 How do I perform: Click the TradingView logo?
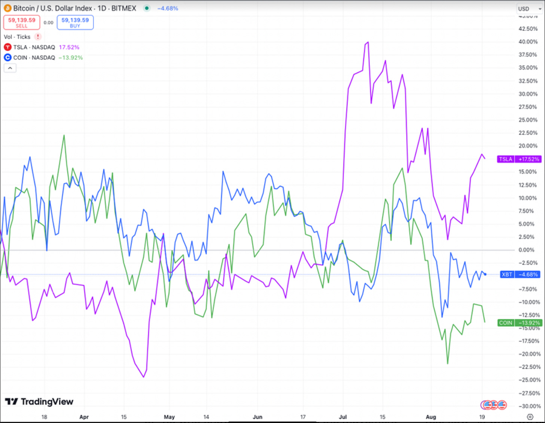pyautogui.click(x=39, y=402)
